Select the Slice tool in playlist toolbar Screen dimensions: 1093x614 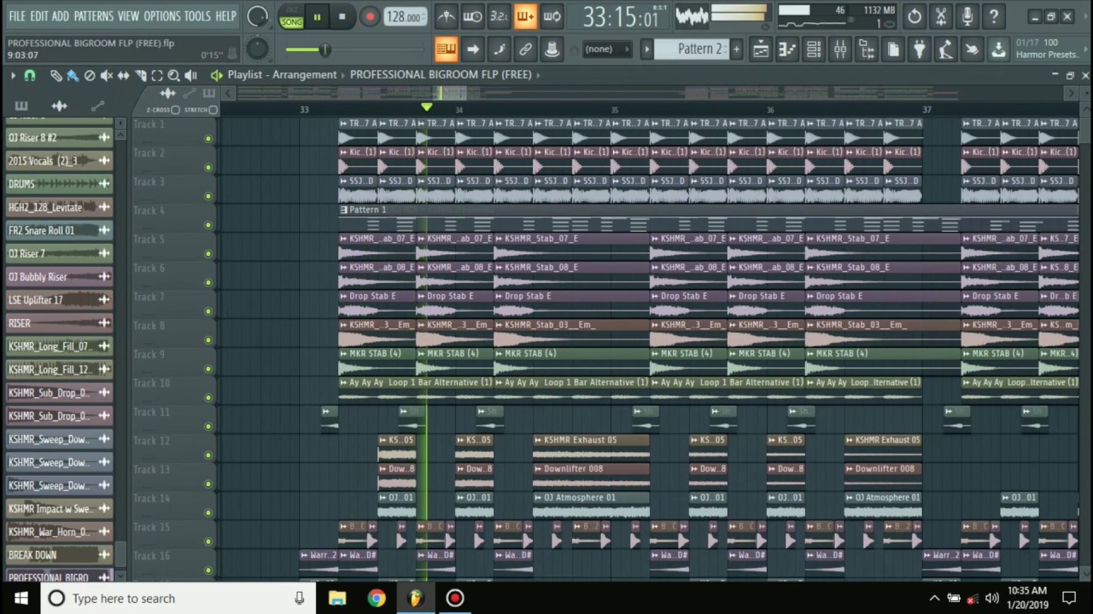141,76
